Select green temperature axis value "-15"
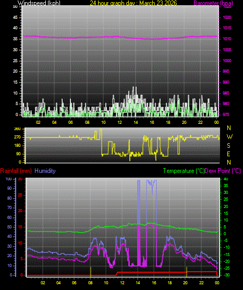 click(227, 254)
